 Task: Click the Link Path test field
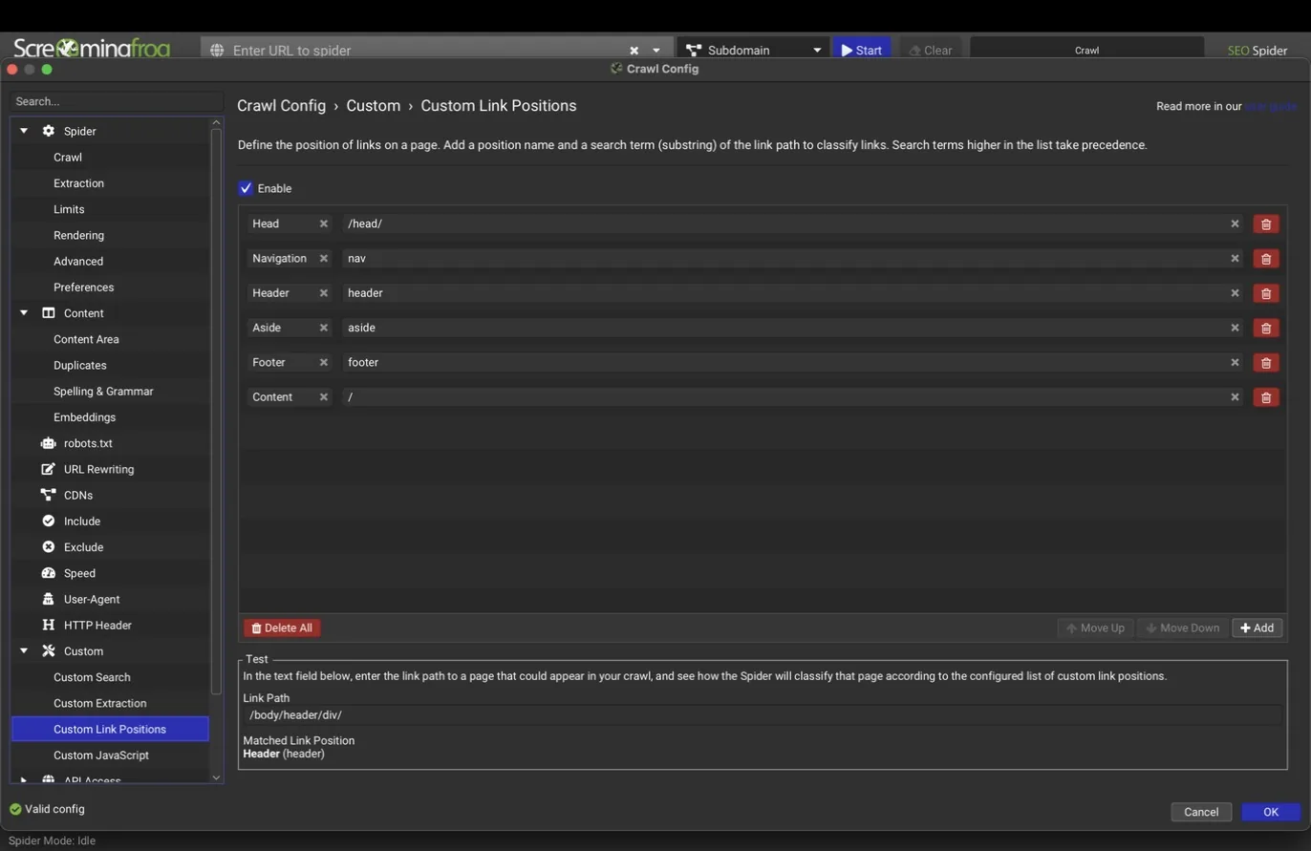tap(763, 715)
